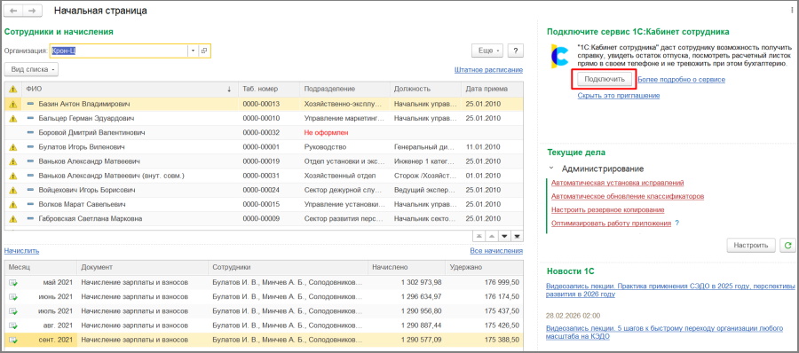Expand the Организация dropdown arrow

194,51
